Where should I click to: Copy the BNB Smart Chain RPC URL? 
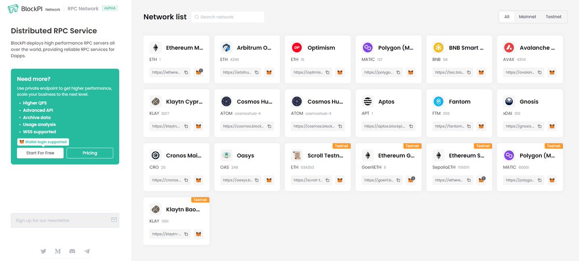(469, 72)
